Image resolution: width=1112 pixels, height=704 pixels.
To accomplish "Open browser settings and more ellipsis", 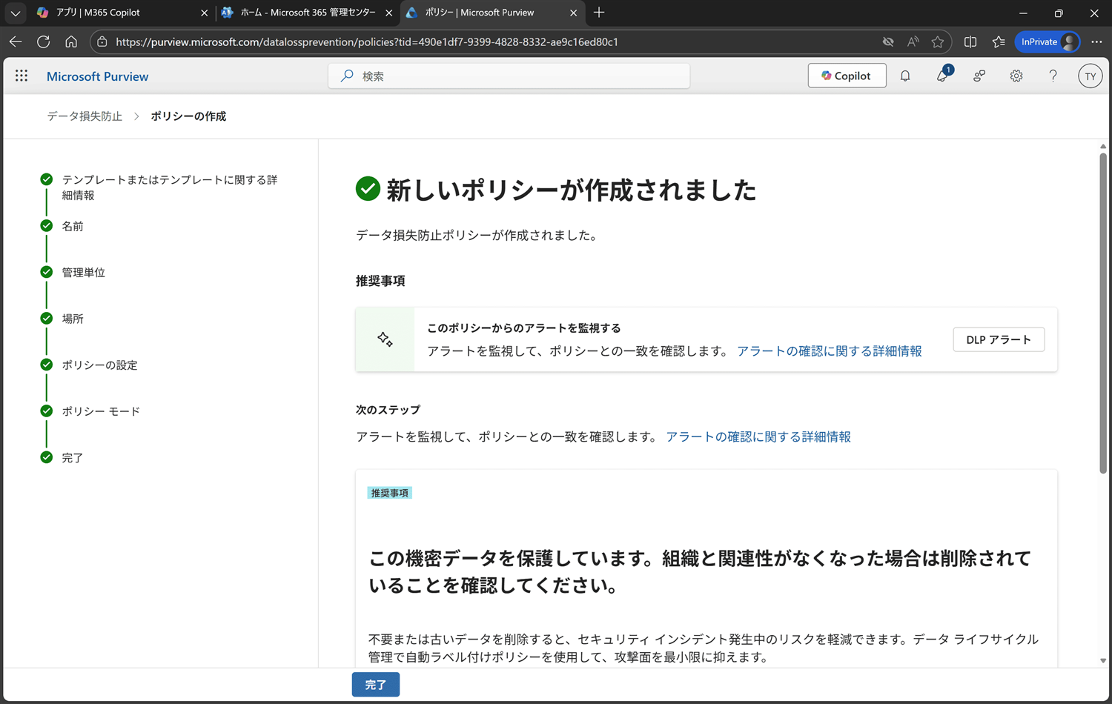I will click(1097, 41).
